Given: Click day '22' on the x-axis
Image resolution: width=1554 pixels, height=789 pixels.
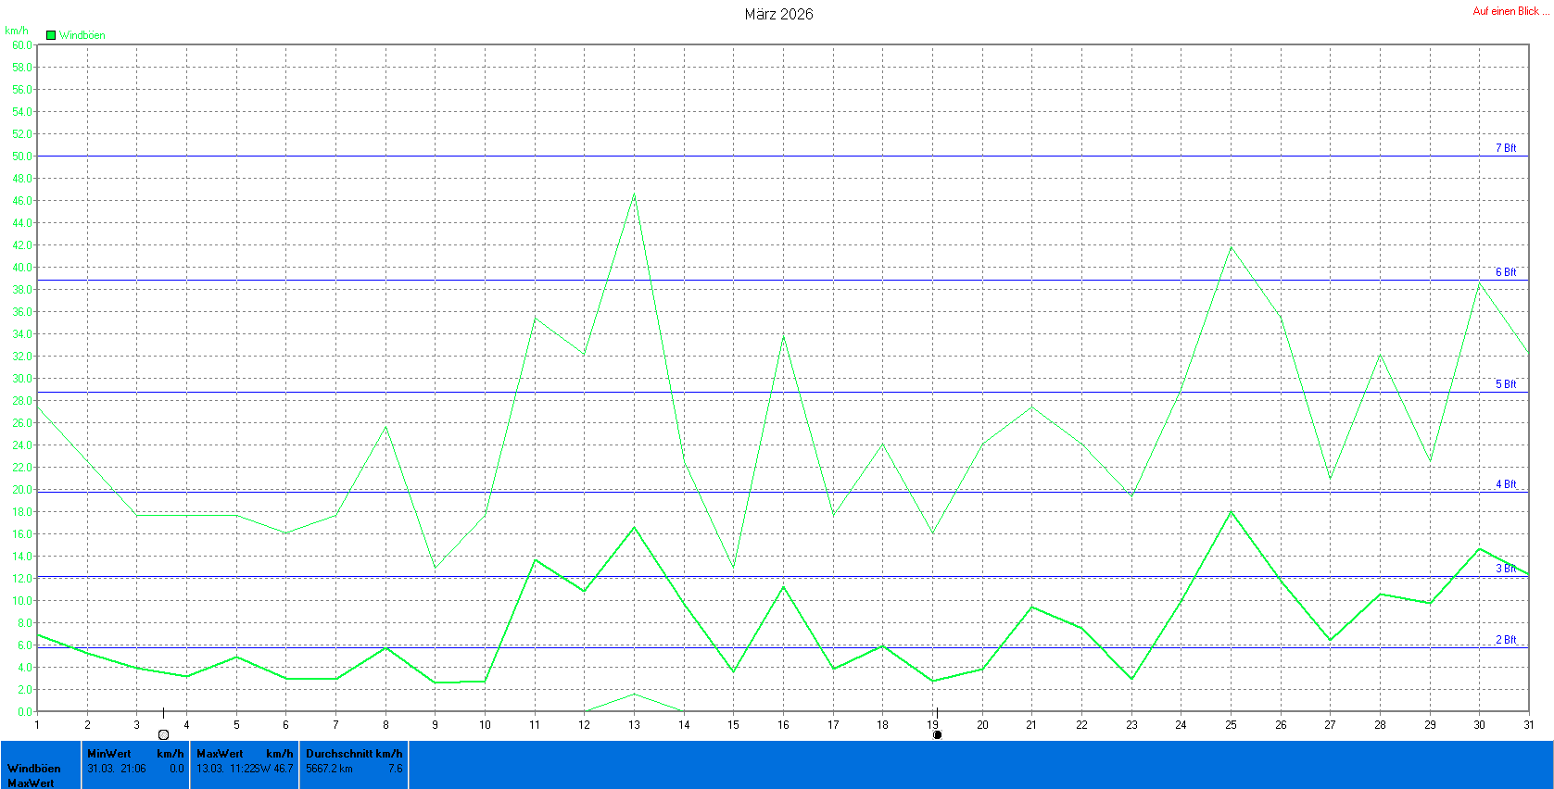Looking at the screenshot, I should tap(1081, 725).
